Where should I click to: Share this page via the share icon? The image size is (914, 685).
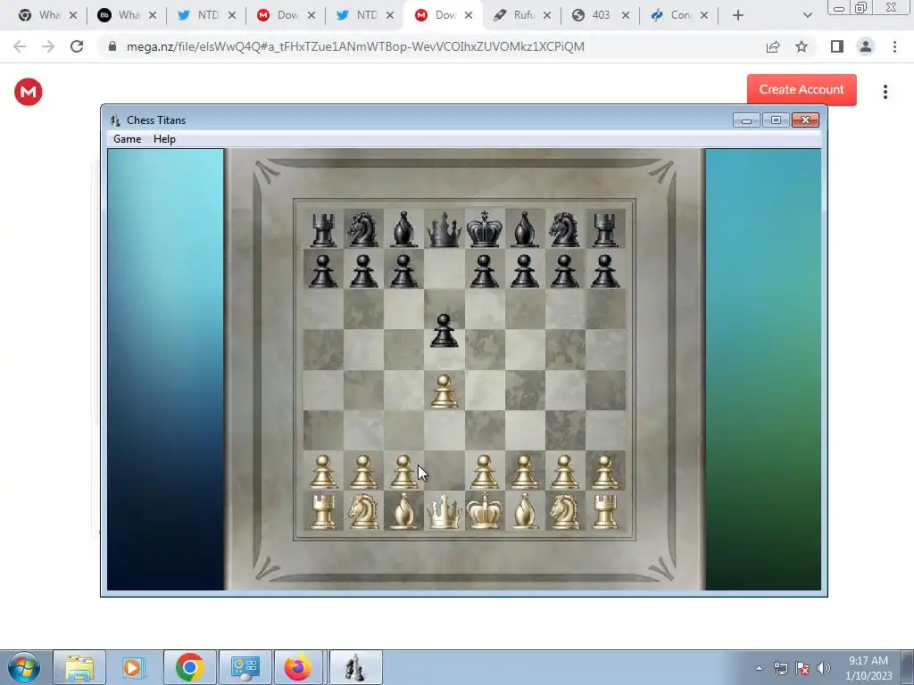(x=773, y=46)
